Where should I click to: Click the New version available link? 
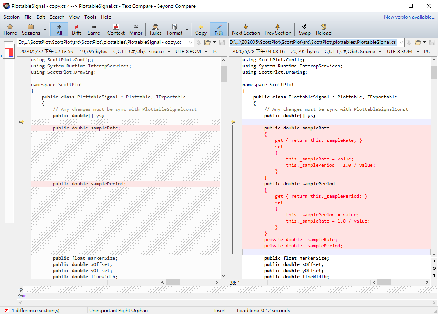[409, 17]
